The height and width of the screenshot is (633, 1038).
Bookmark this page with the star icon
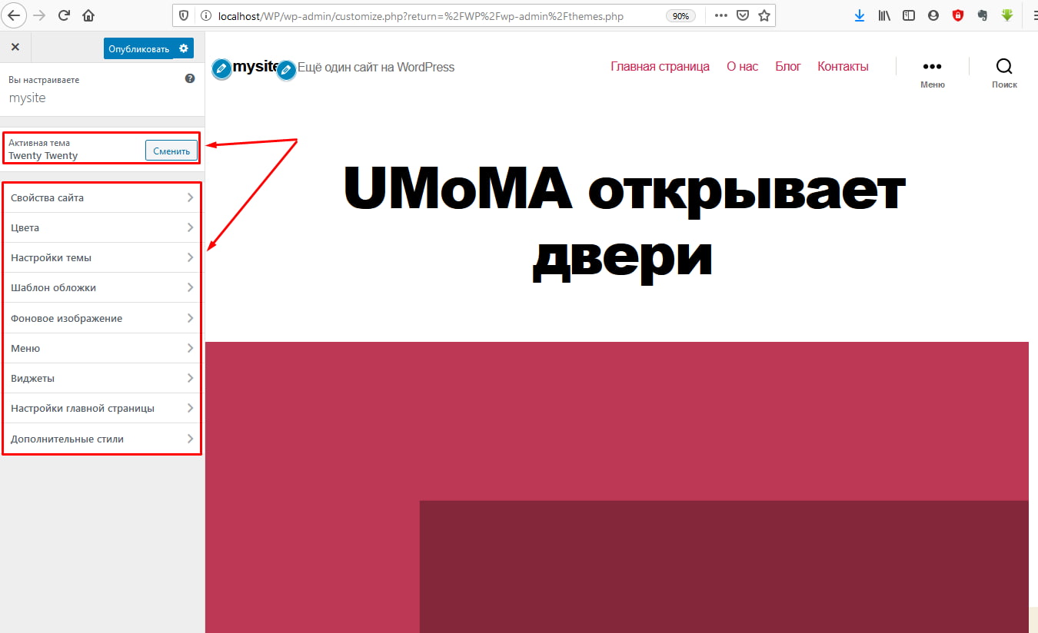(x=764, y=15)
